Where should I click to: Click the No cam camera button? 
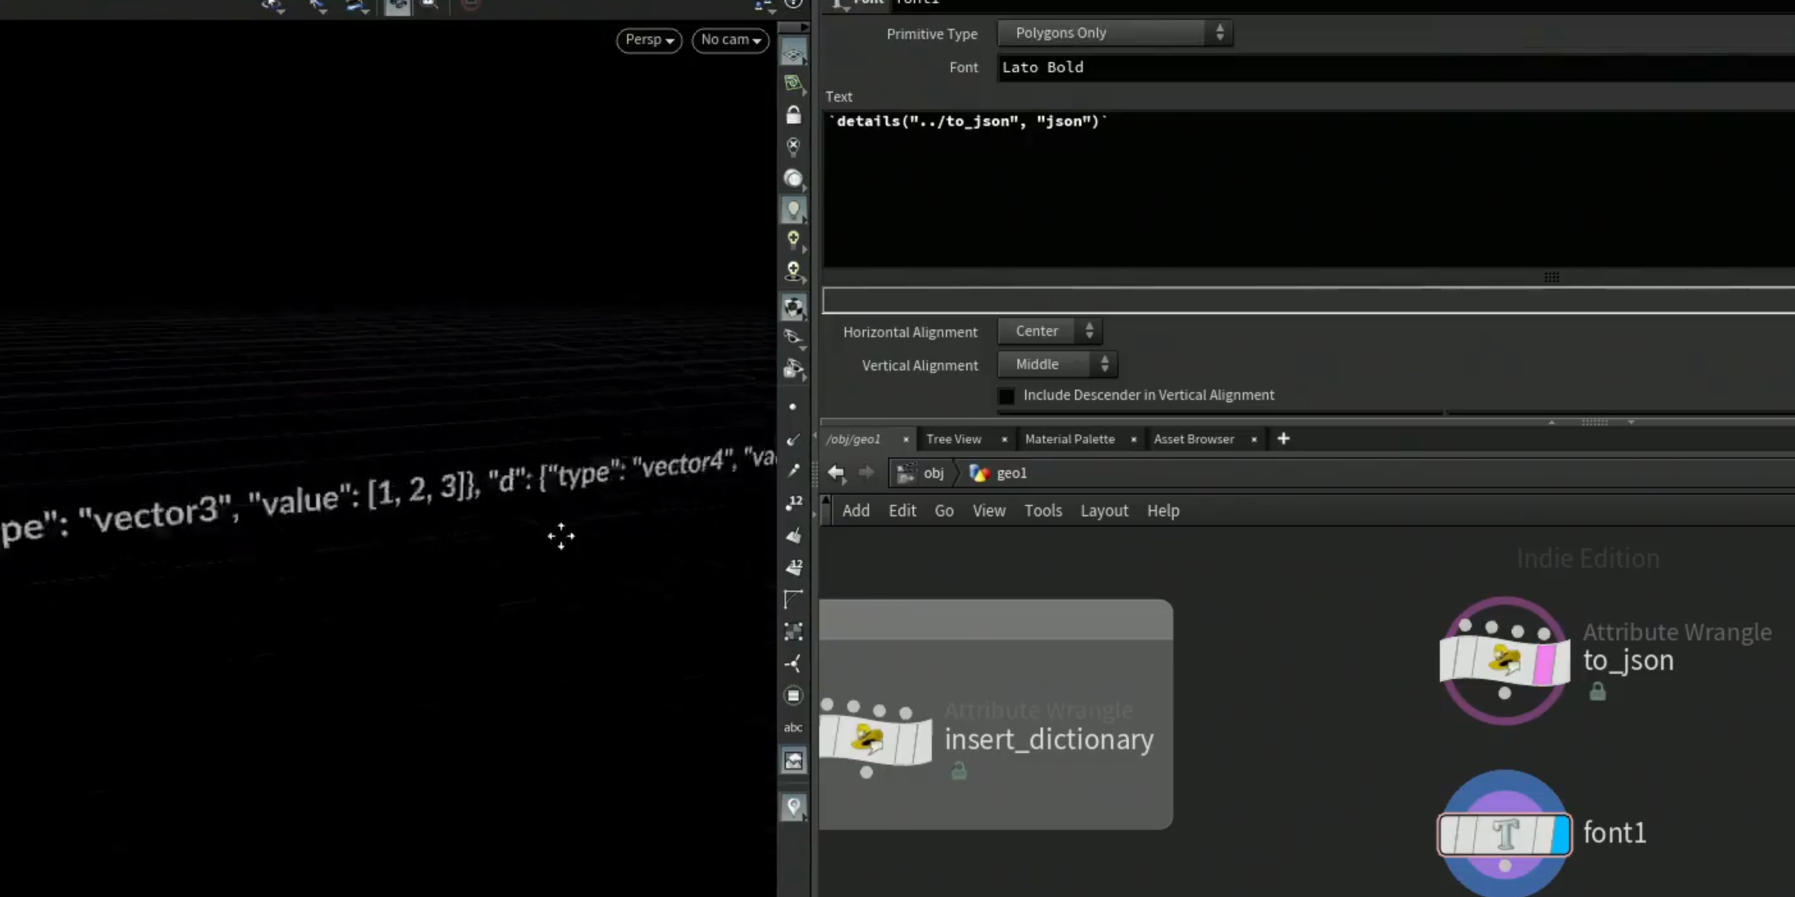(730, 40)
